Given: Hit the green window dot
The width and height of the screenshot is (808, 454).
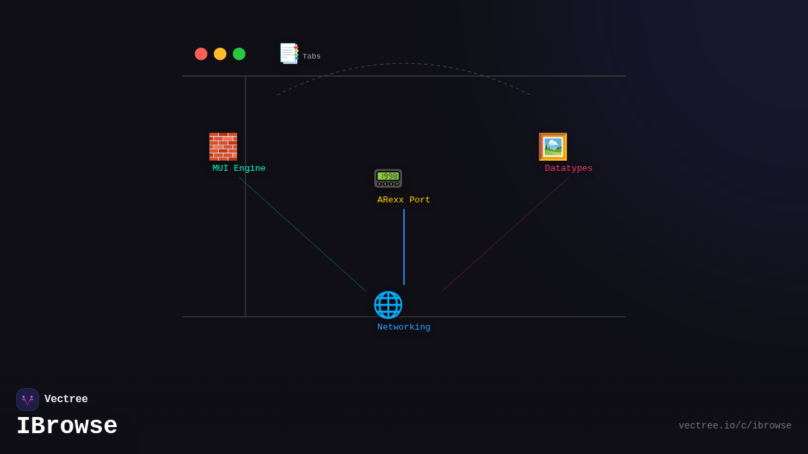Looking at the screenshot, I should click(x=239, y=54).
